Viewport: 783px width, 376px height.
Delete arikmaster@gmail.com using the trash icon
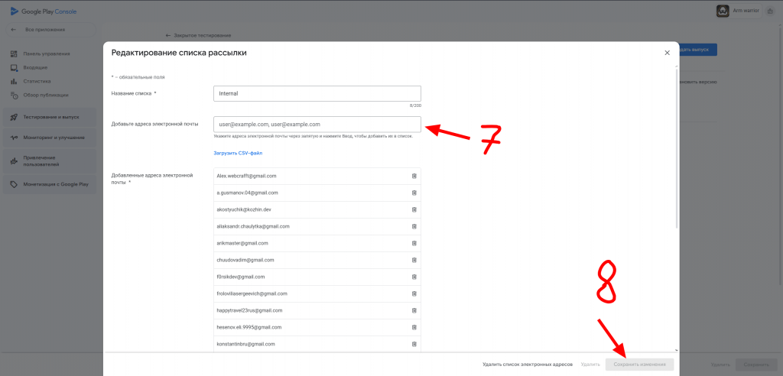point(414,243)
